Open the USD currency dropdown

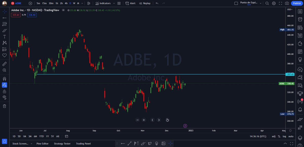coord(290,9)
